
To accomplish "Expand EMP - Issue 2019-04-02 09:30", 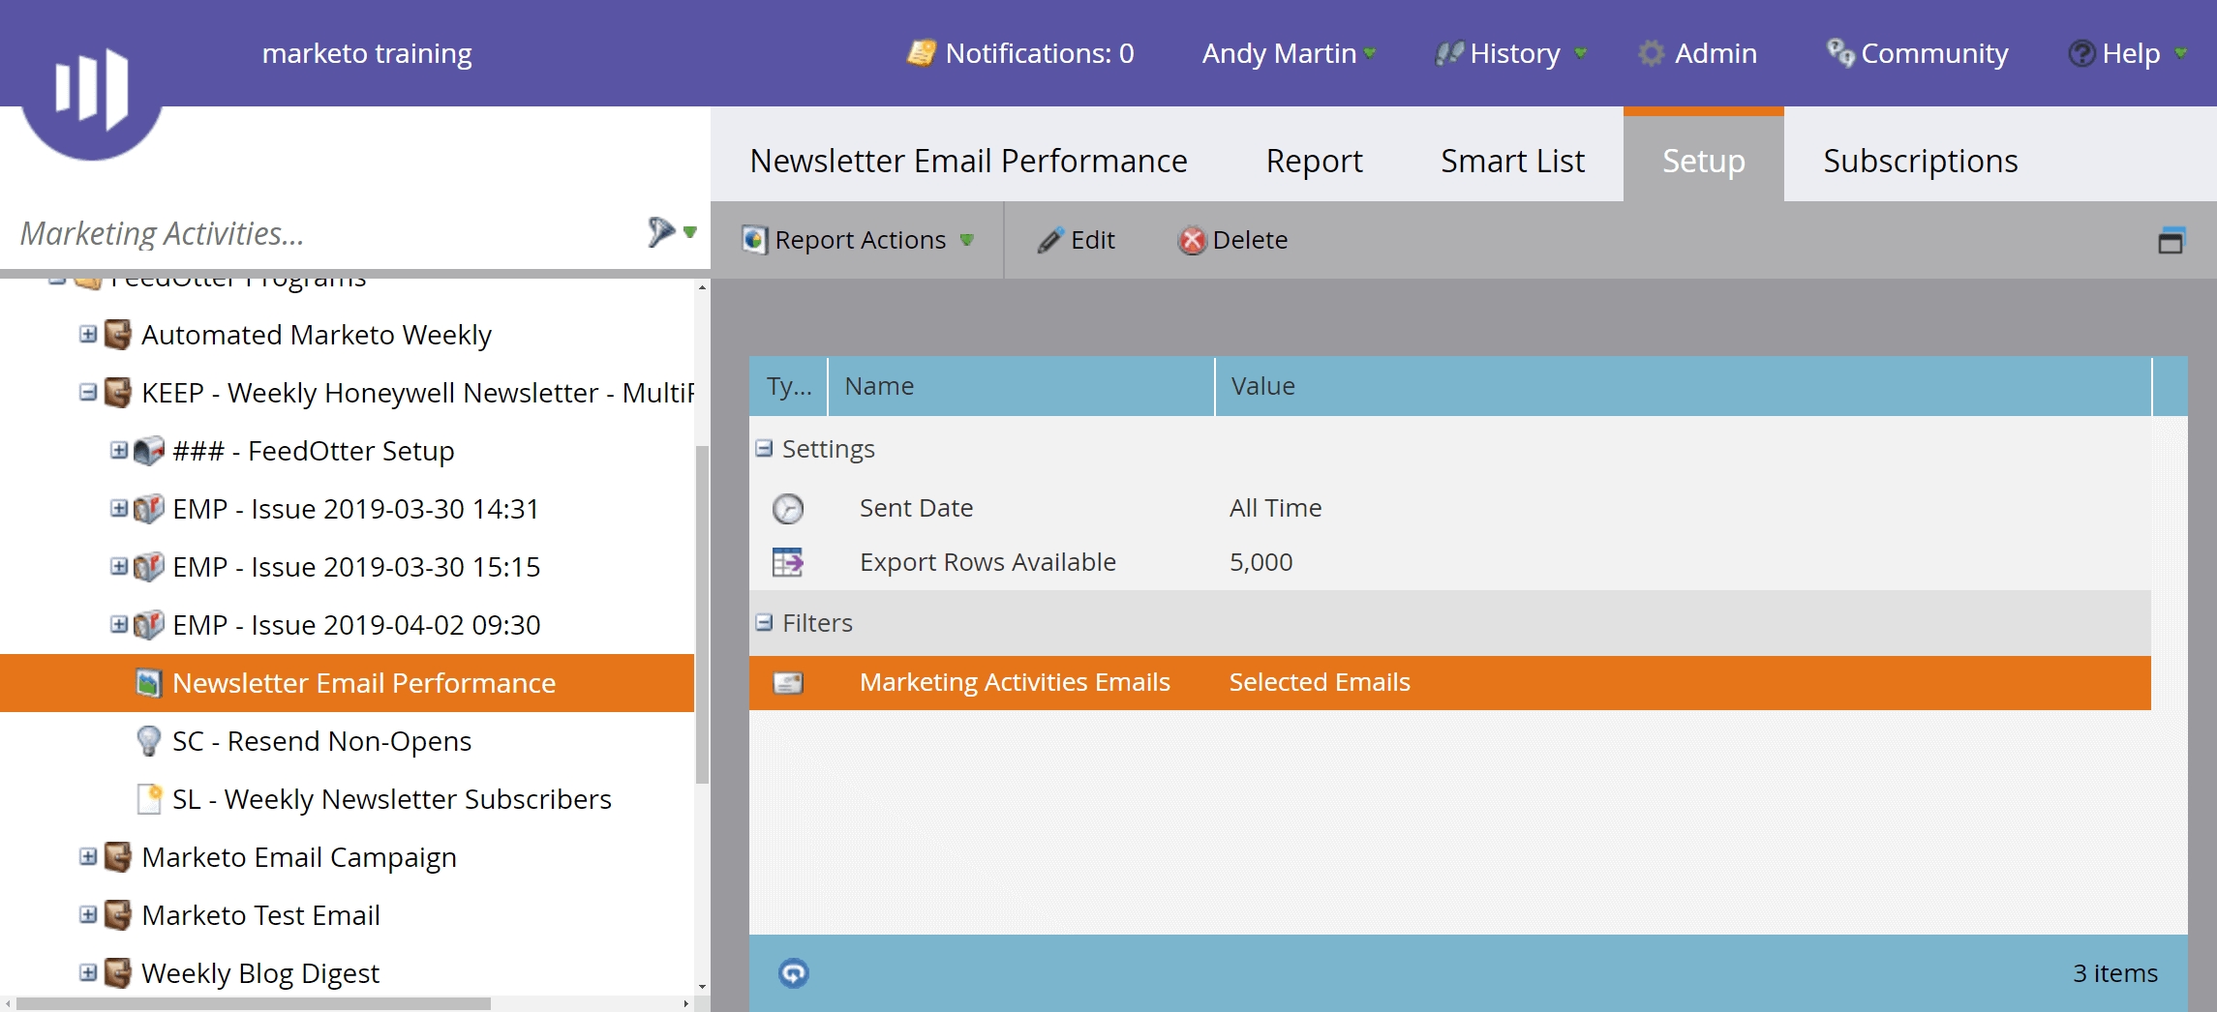I will pyautogui.click(x=118, y=625).
